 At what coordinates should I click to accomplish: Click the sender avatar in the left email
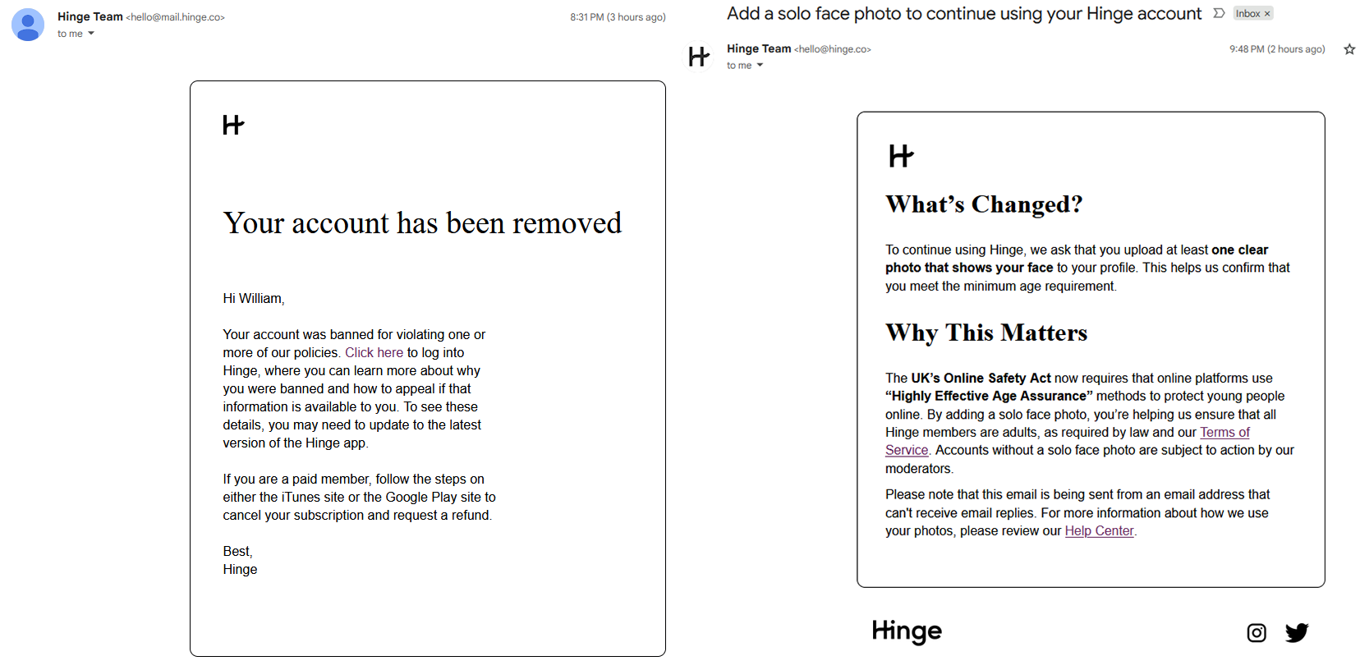click(28, 25)
